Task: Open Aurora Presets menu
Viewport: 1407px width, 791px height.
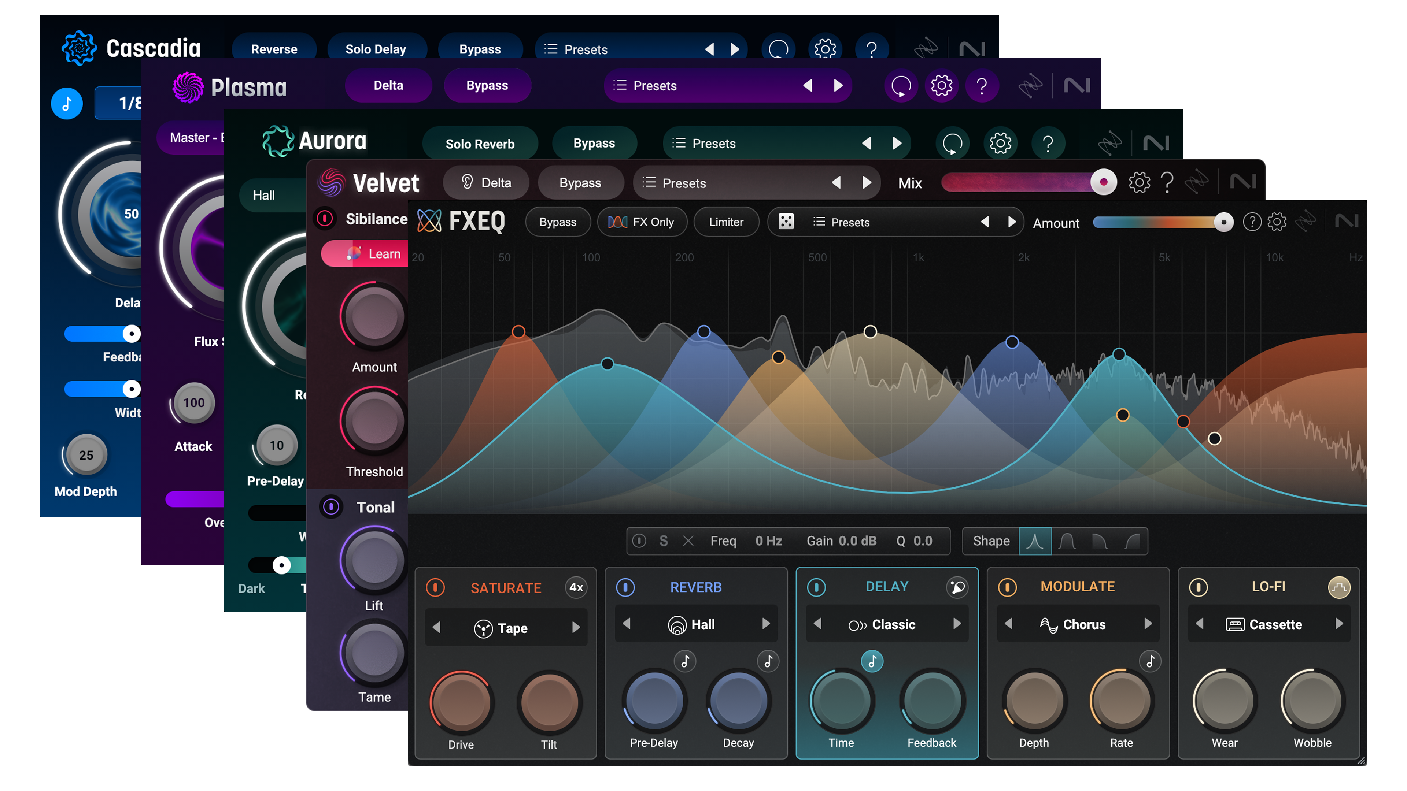Action: coord(703,144)
